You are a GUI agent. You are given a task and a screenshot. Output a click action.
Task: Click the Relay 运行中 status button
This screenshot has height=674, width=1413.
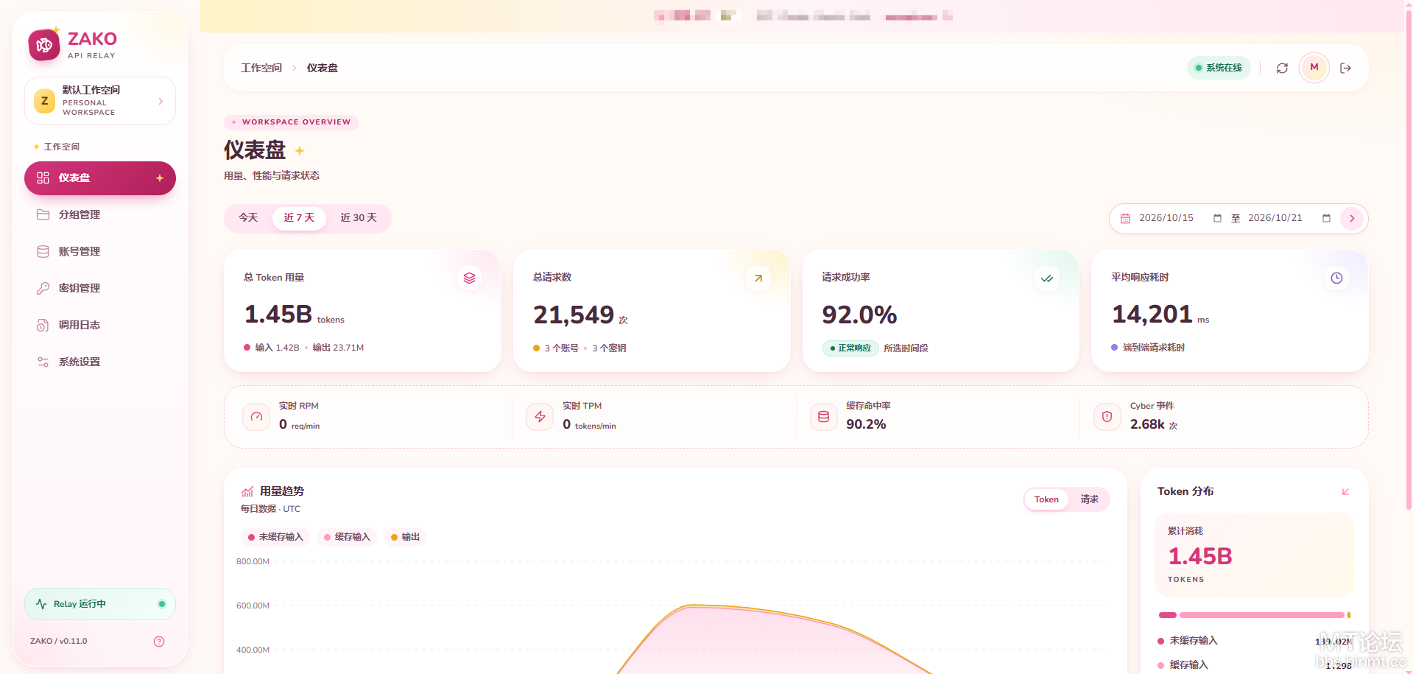pyautogui.click(x=100, y=604)
